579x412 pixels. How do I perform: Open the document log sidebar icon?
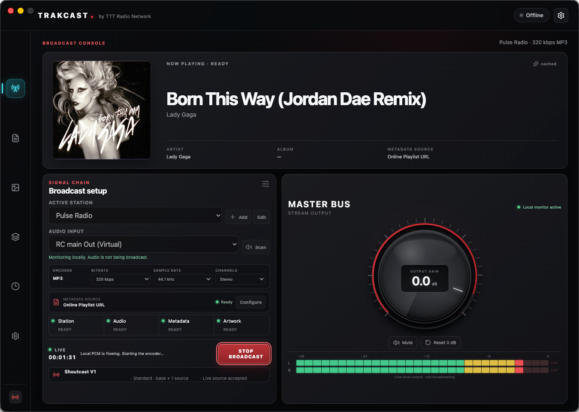(x=15, y=138)
